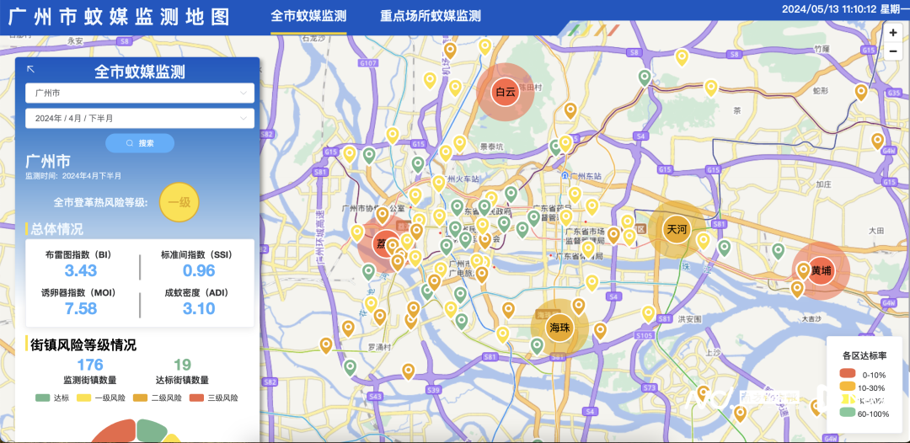Screen dimensions: 910x443
Task: Click the yellow pin between the two S8 shields
Action: (682, 57)
